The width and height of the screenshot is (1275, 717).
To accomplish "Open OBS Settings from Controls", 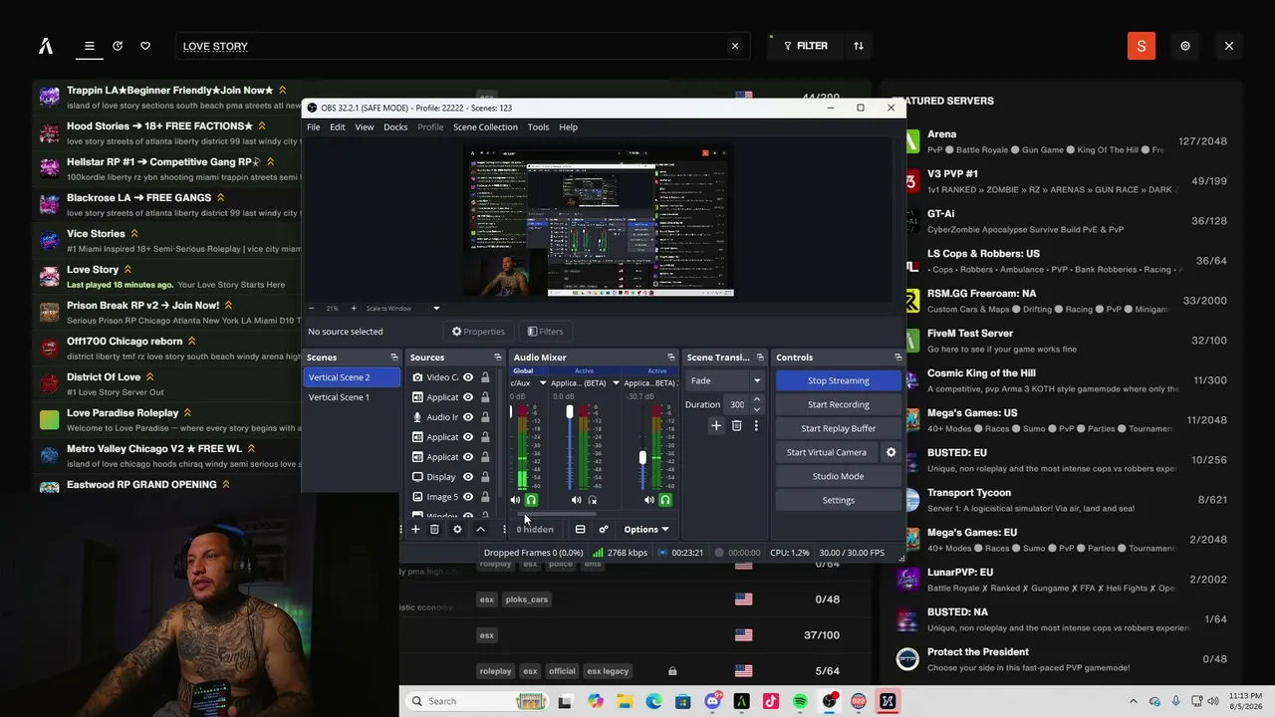I will pos(839,500).
